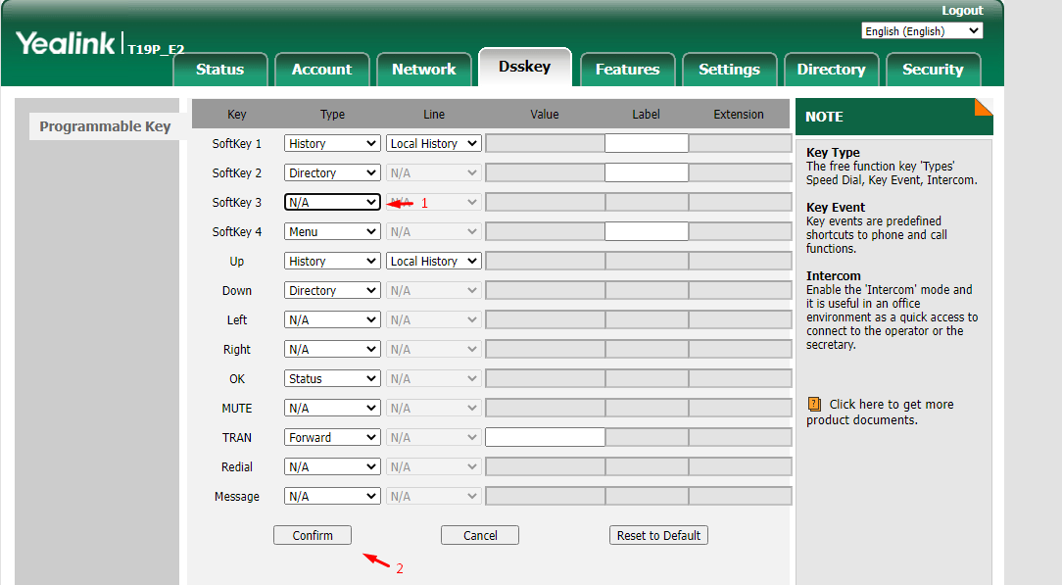Select Programmable Key in the sidebar
The height and width of the screenshot is (585, 1062).
105,126
